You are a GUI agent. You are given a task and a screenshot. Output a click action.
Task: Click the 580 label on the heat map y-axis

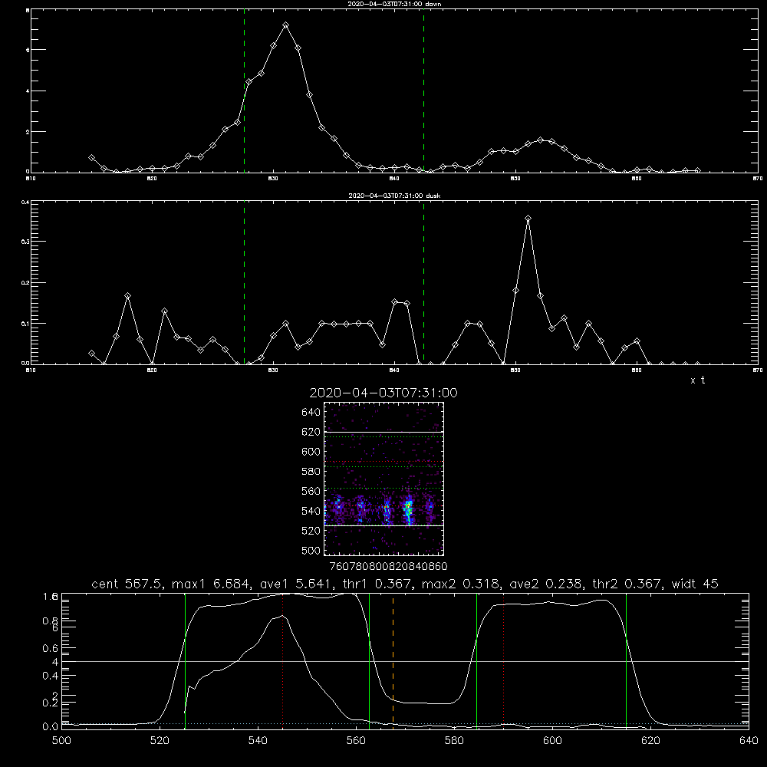click(x=311, y=472)
